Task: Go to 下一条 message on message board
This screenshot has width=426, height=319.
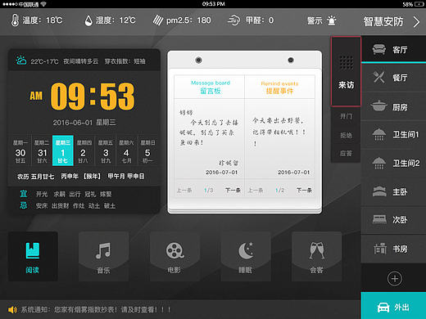Action: click(x=233, y=190)
